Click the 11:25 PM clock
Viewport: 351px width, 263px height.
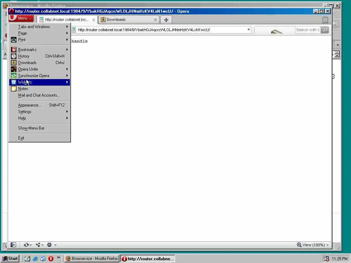(x=340, y=259)
